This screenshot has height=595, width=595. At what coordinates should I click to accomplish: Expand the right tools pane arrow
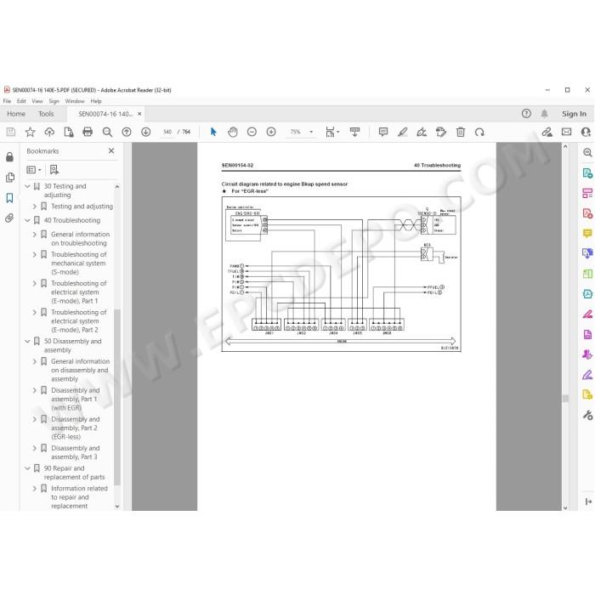click(588, 501)
